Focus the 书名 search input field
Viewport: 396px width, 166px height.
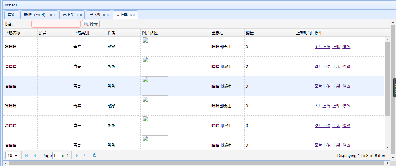(56, 24)
